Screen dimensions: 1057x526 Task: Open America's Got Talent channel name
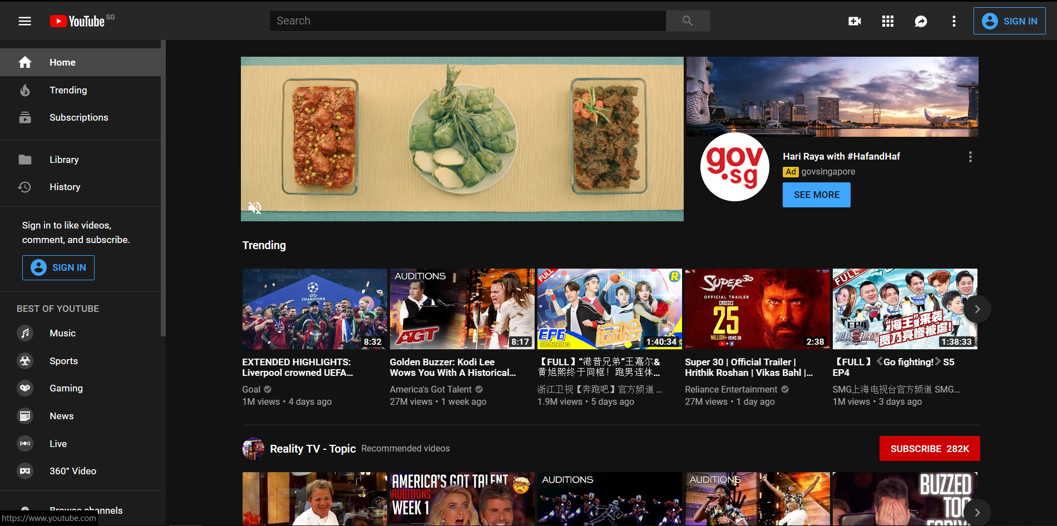pos(431,389)
